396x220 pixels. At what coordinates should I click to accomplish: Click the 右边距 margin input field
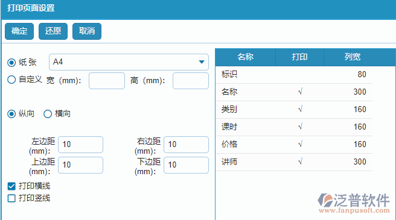[186, 145]
